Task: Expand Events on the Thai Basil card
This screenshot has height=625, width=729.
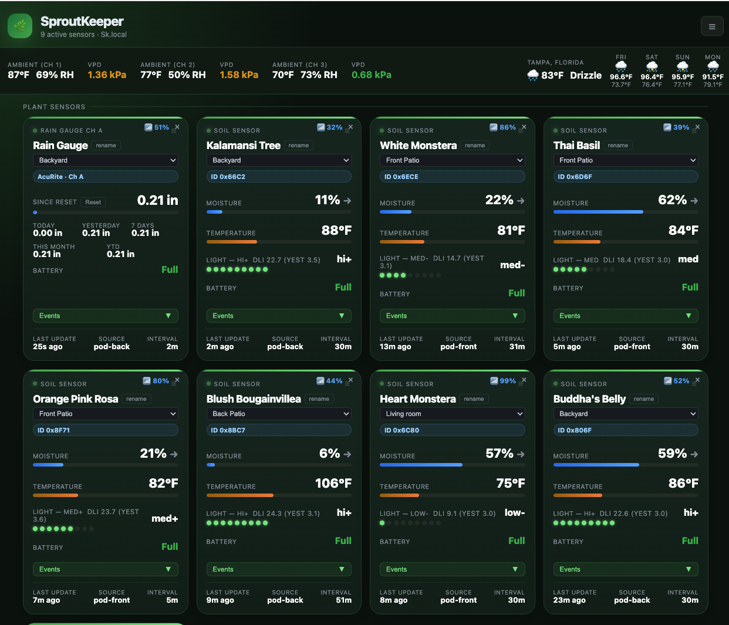Action: point(626,316)
